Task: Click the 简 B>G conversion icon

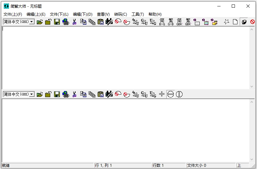Action: point(162,22)
